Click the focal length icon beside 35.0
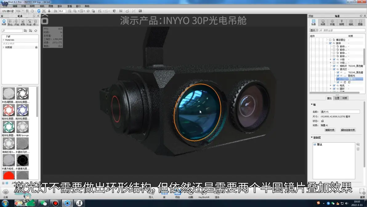Viewport: 367px width, 207px height. point(55,11)
